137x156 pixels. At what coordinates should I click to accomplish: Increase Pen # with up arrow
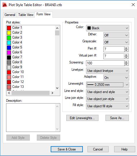click(x=126, y=48)
